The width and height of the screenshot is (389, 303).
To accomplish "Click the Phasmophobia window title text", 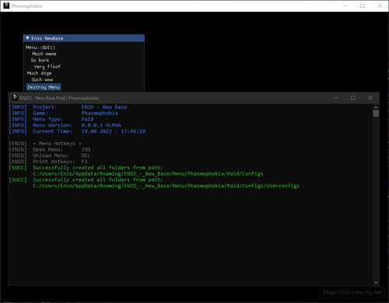I will 26,6.
